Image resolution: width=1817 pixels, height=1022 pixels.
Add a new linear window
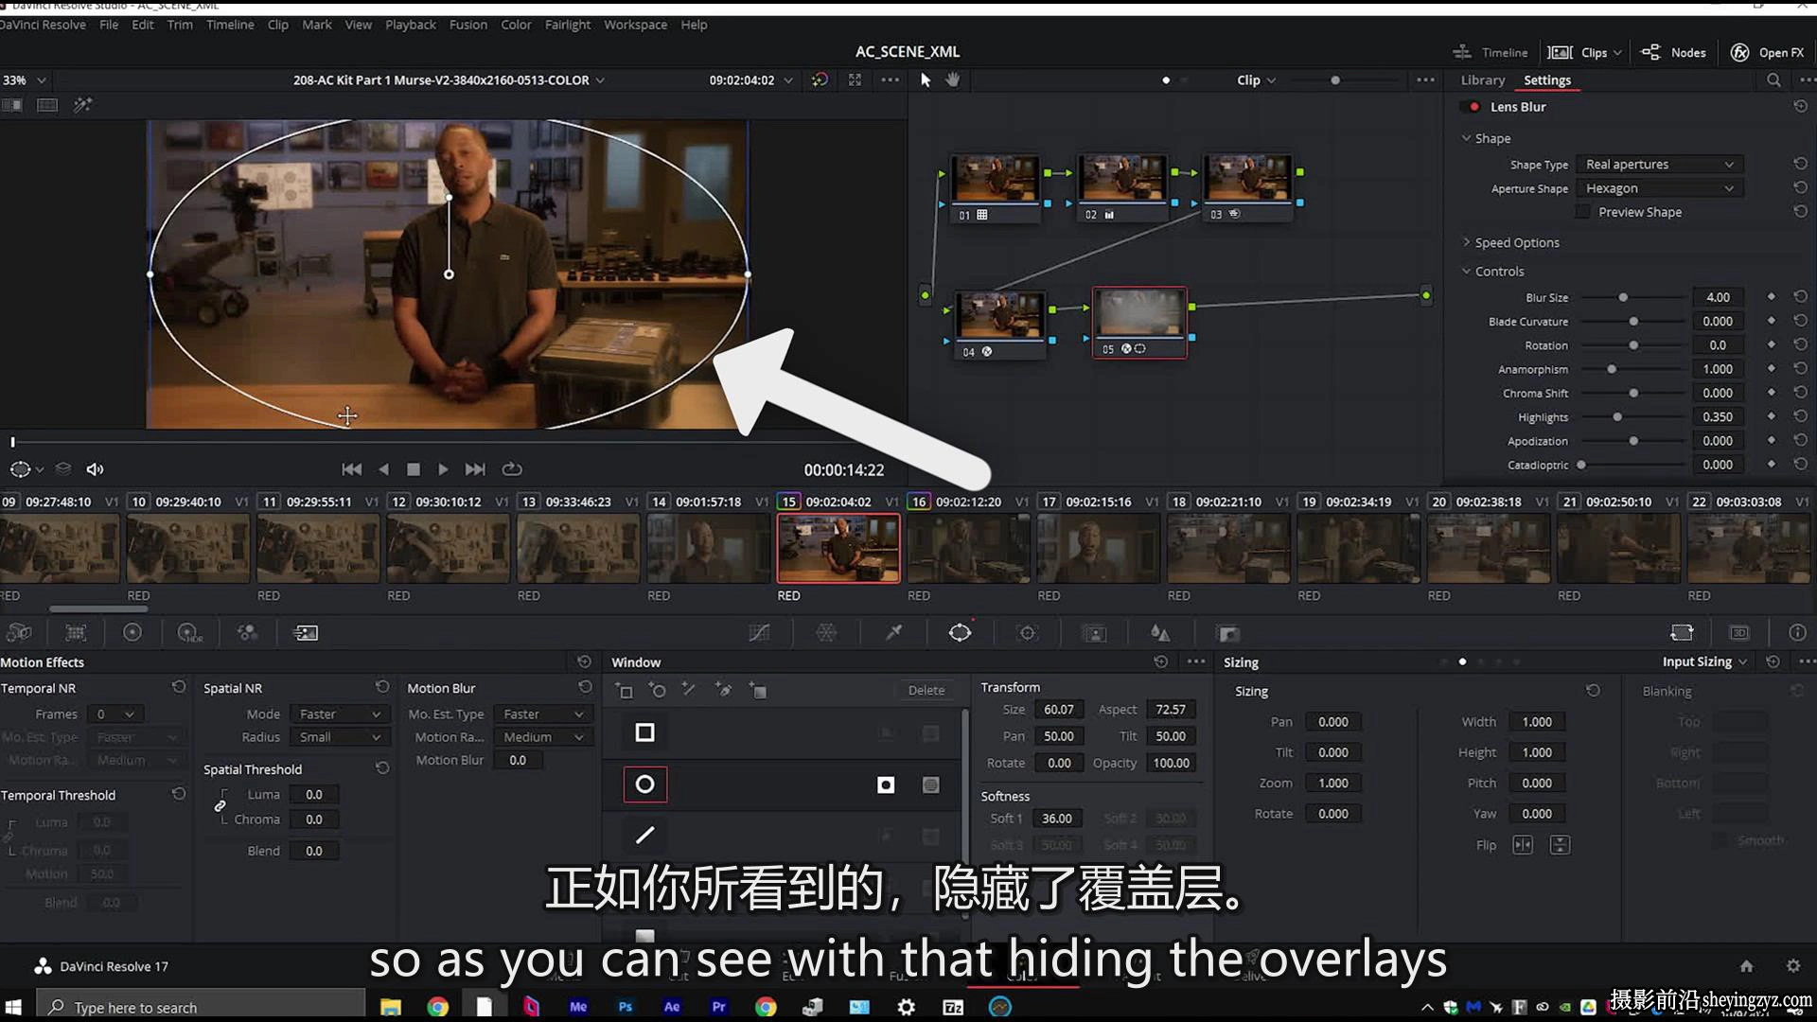click(x=624, y=691)
